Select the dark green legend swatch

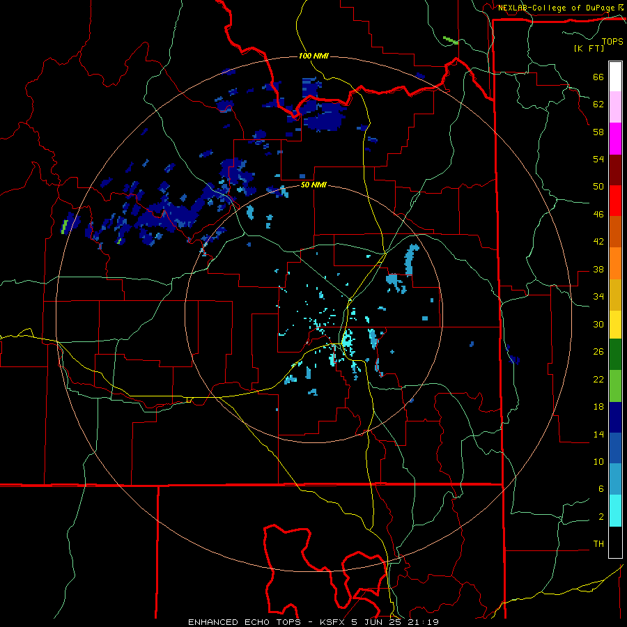point(615,355)
